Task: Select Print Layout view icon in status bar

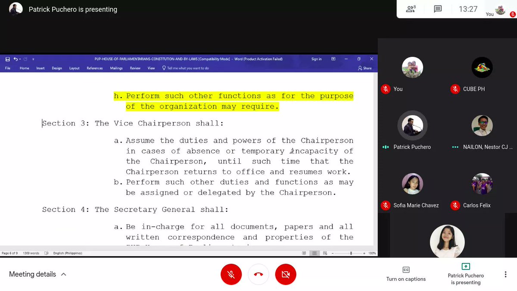Action: (x=315, y=253)
